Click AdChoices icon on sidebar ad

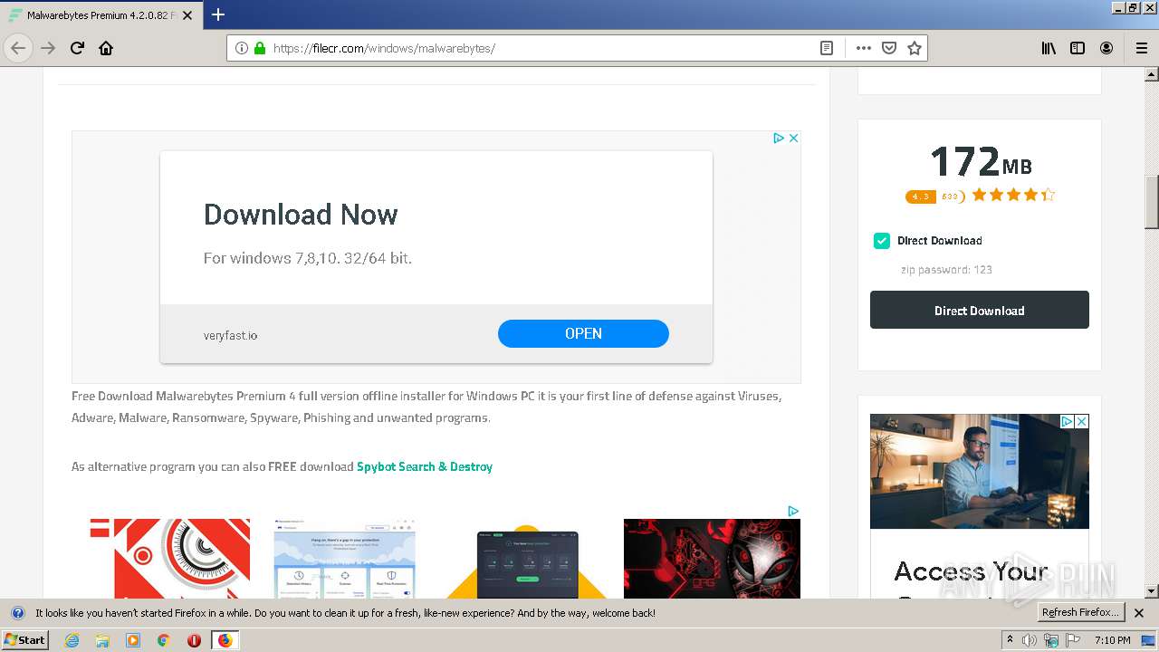point(1068,421)
